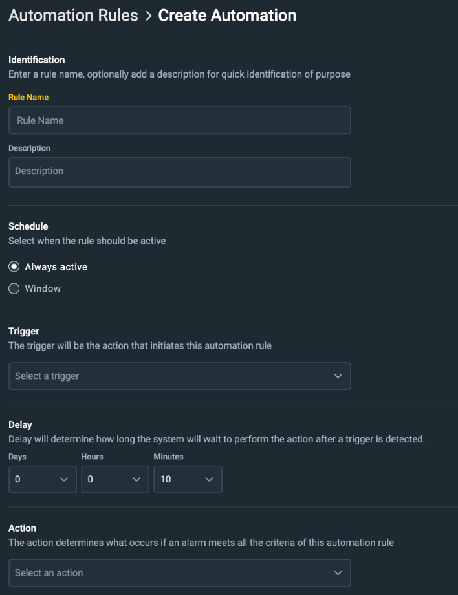
Task: Click the breadcrumb separator arrow
Action: (148, 16)
